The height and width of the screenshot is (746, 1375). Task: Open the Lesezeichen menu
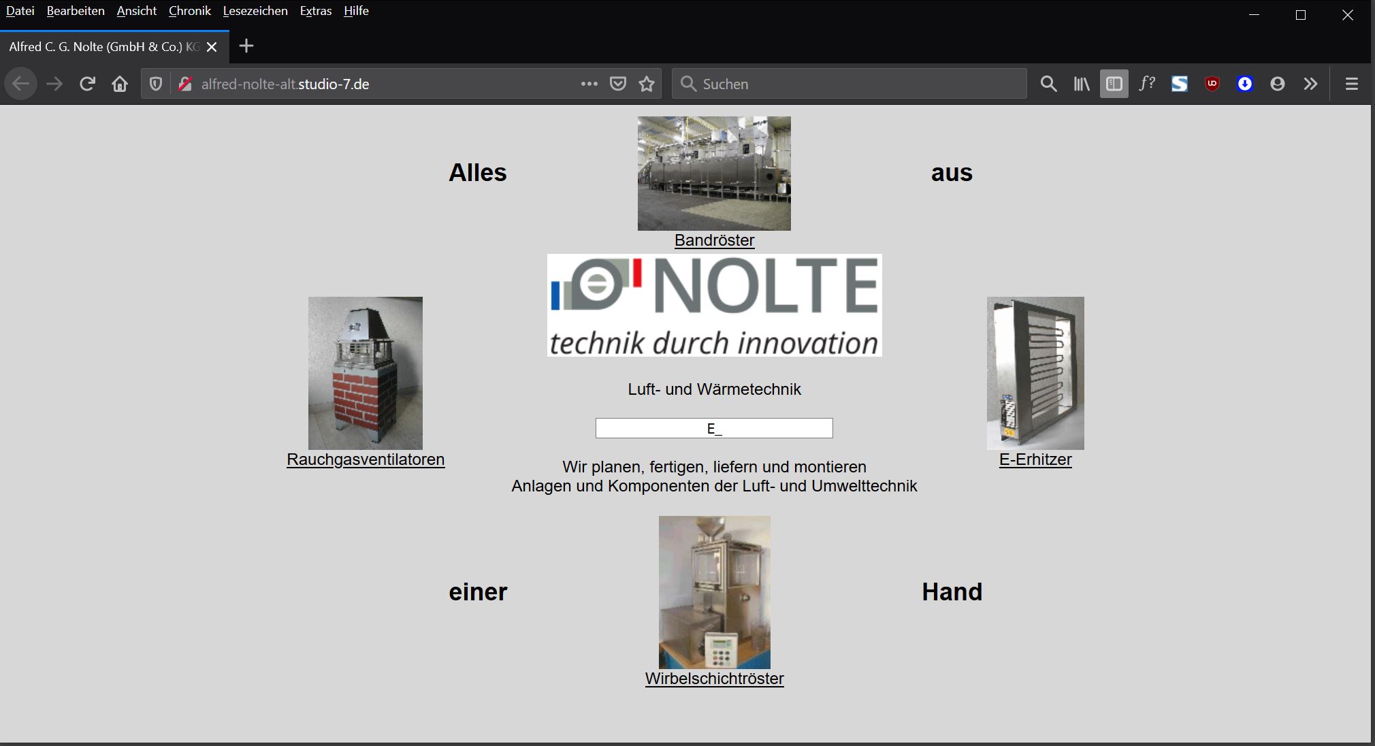(255, 11)
